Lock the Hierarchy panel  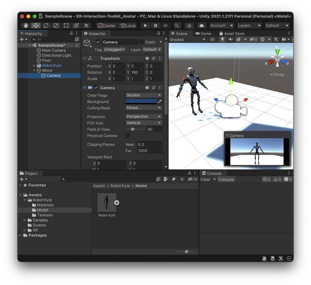coord(71,33)
